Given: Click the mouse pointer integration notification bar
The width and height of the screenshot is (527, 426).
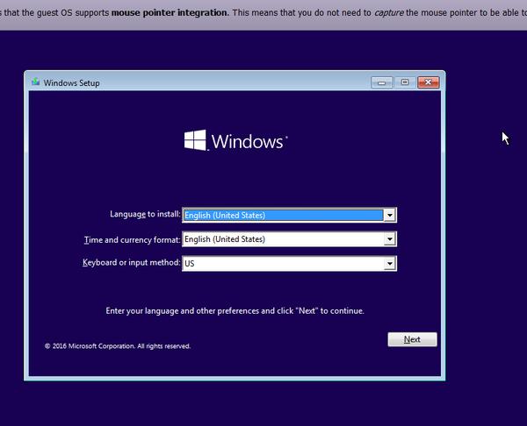Looking at the screenshot, I should pyautogui.click(x=263, y=13).
